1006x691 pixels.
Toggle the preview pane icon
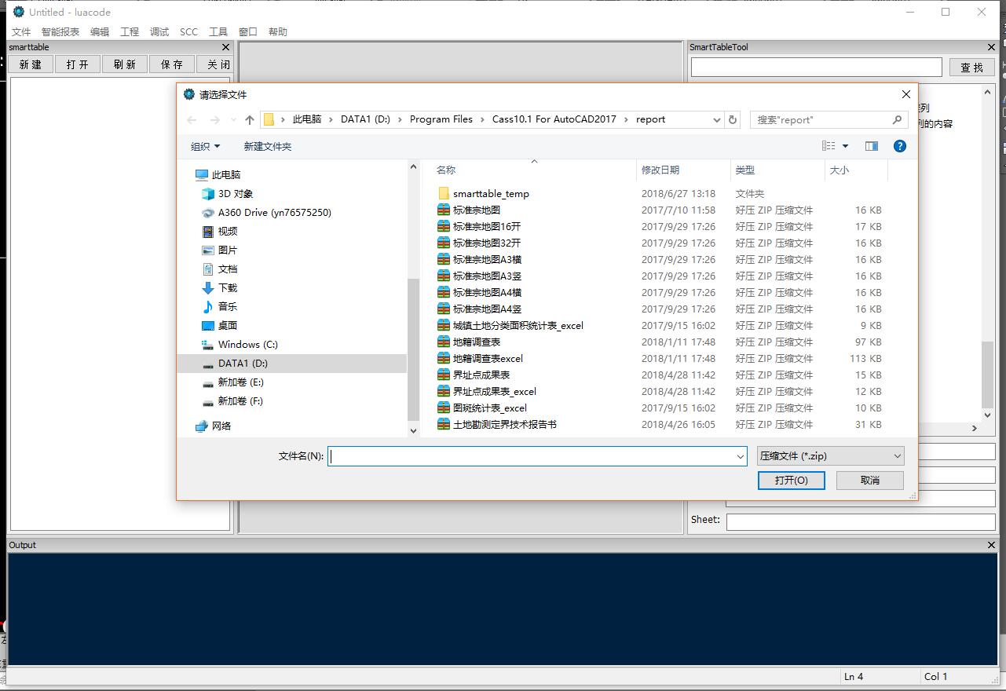coord(871,146)
